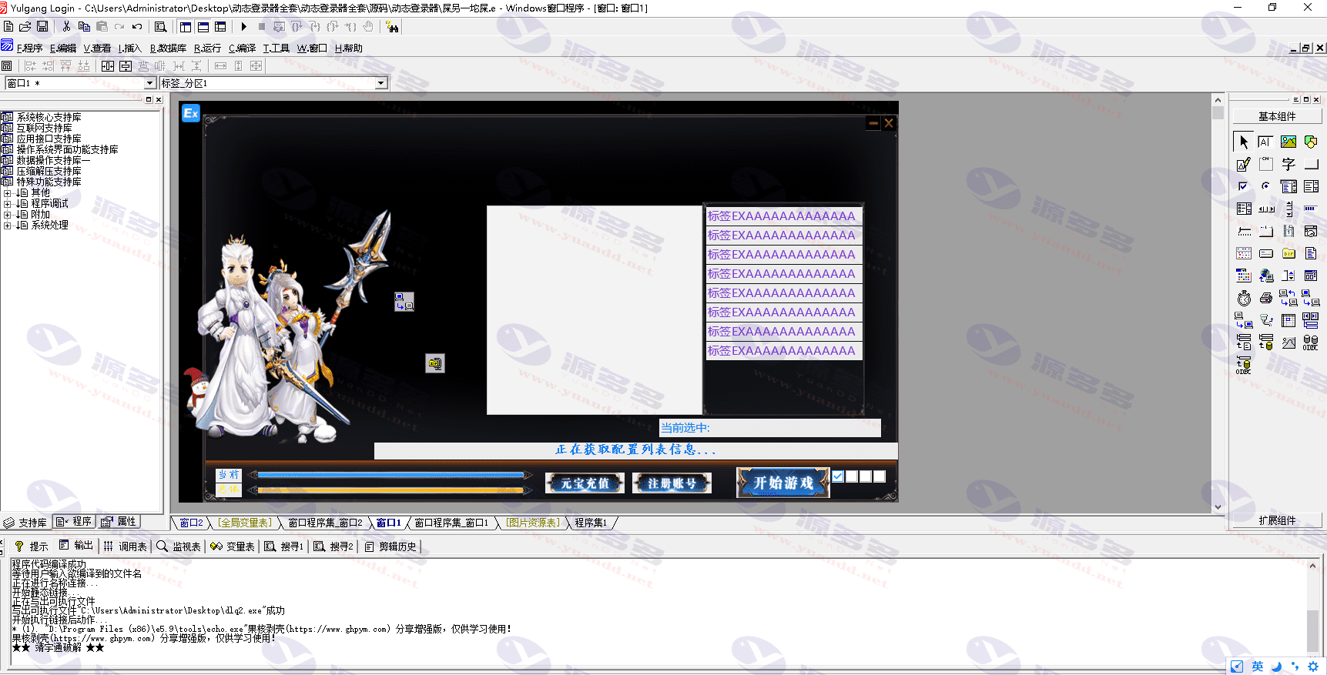This screenshot has height=675, width=1327.
Task: Pick the label (字) component
Action: [1288, 164]
